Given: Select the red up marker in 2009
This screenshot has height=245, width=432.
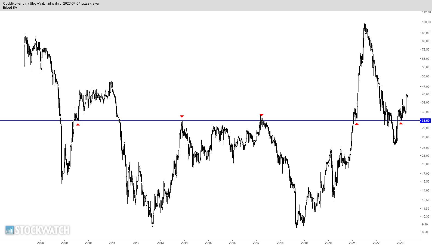Looking at the screenshot, I should click(x=78, y=124).
